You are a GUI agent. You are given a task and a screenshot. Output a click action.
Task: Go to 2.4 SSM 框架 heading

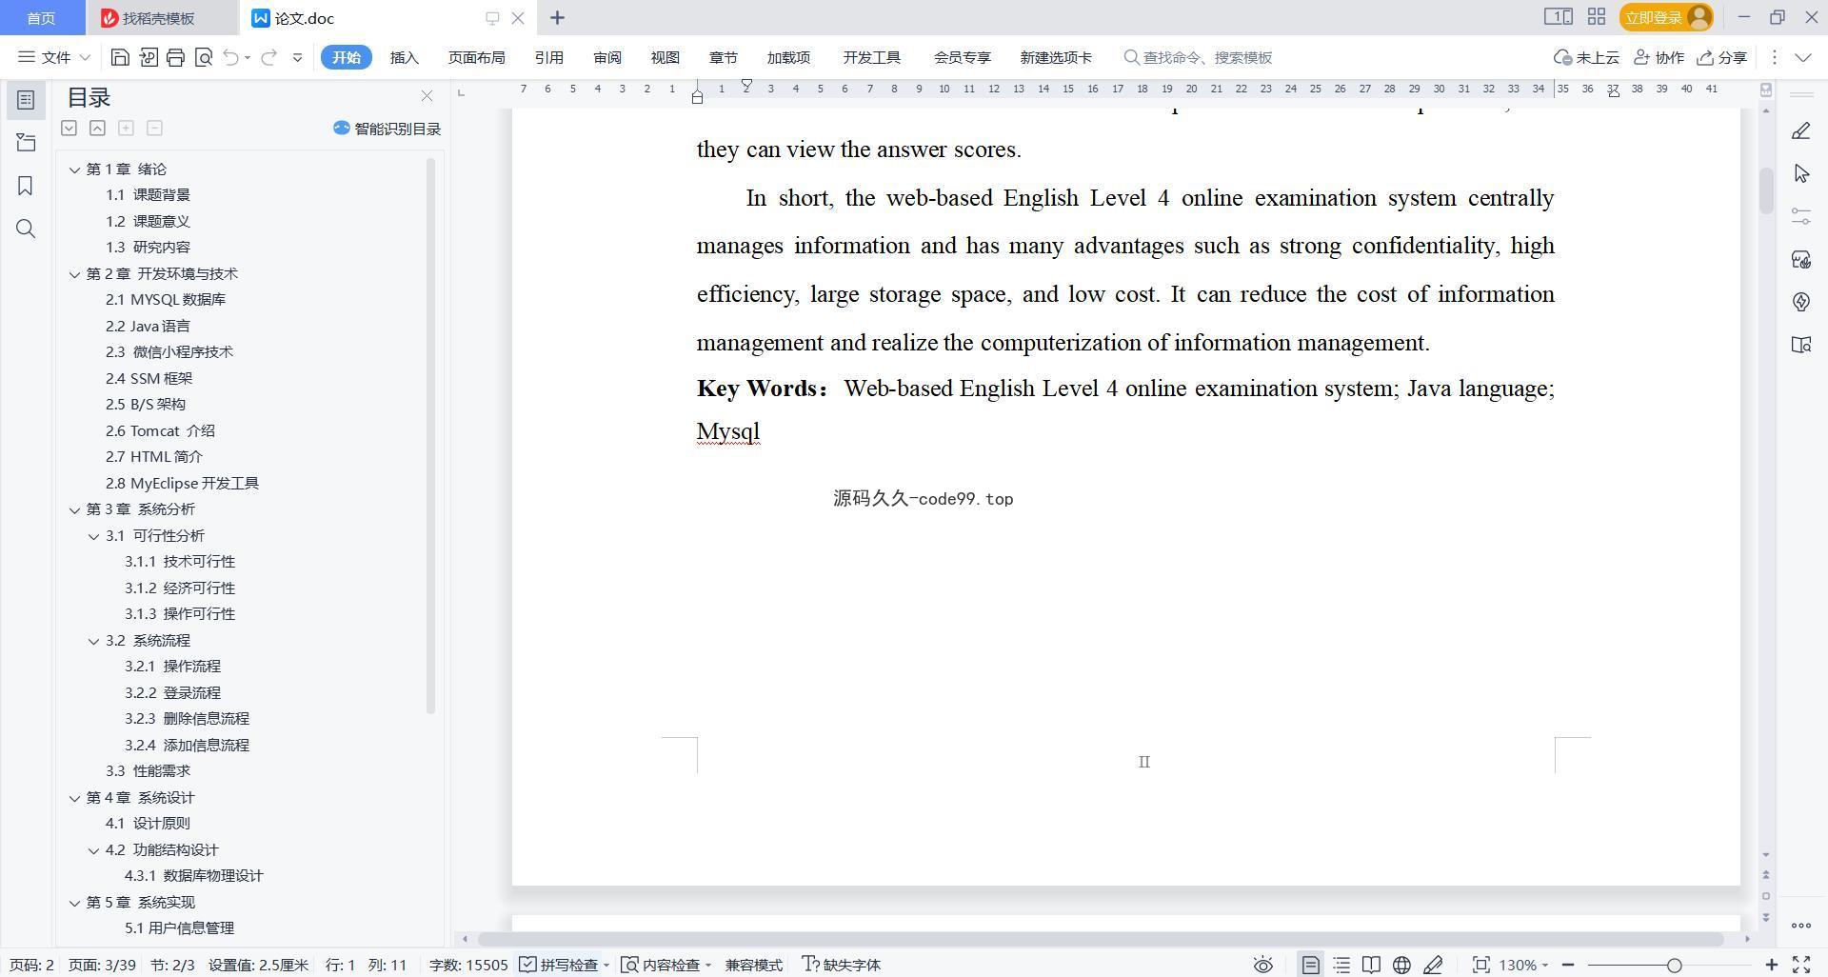[x=149, y=378]
